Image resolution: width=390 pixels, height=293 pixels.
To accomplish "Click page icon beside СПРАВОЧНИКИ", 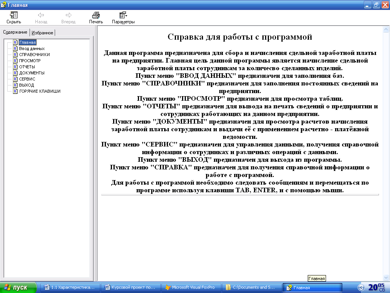I will pos(15,54).
